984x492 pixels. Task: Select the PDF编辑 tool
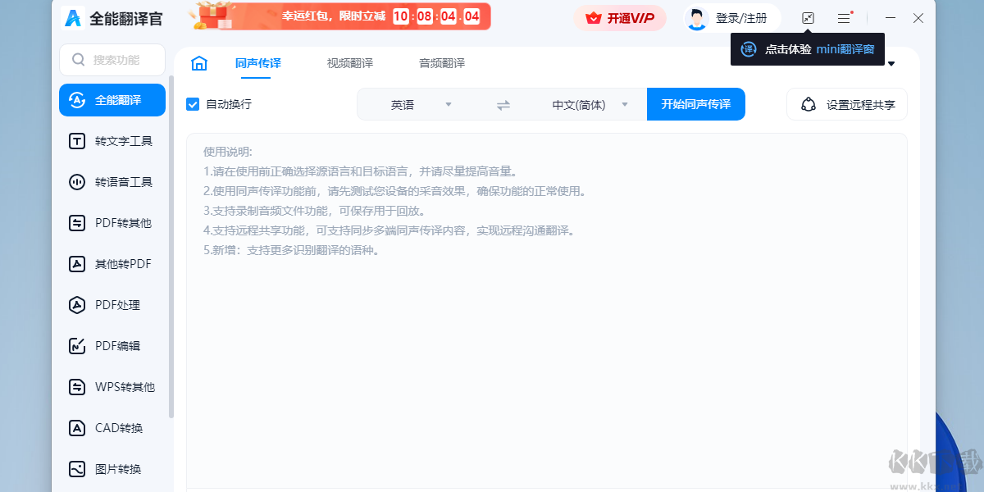click(112, 345)
